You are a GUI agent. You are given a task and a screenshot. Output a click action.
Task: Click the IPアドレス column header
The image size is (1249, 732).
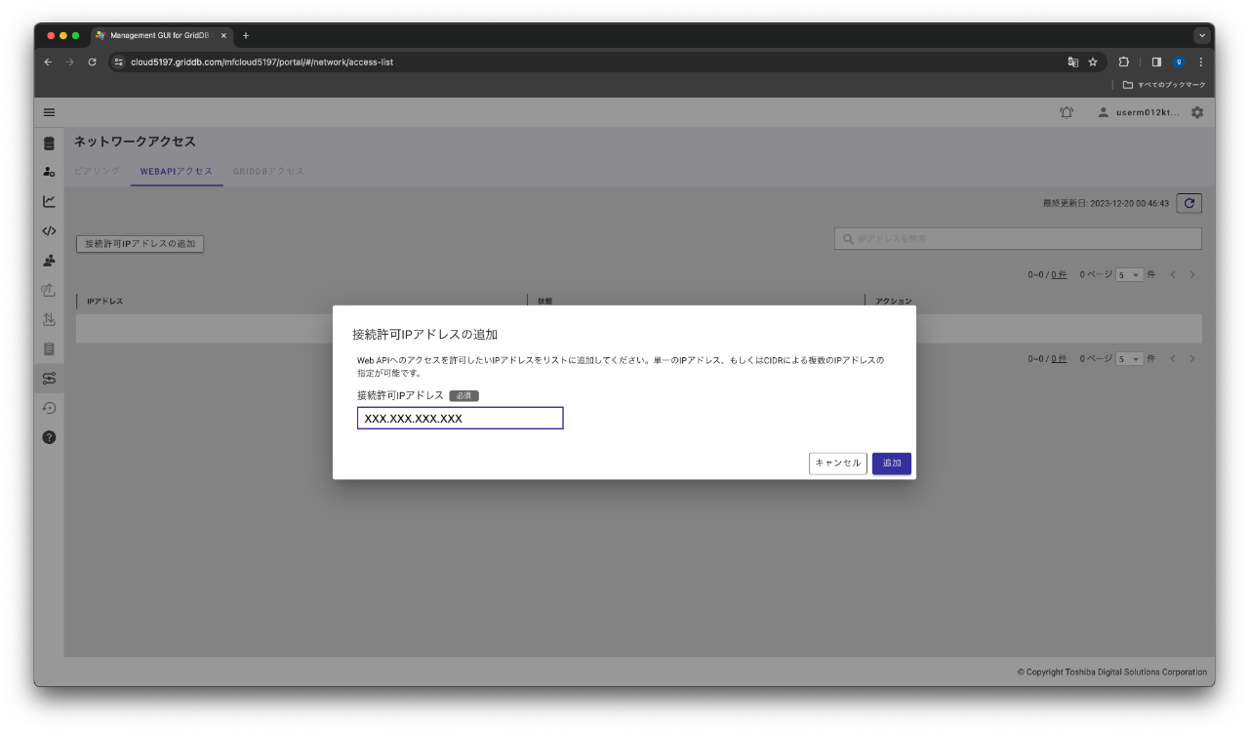tap(105, 302)
